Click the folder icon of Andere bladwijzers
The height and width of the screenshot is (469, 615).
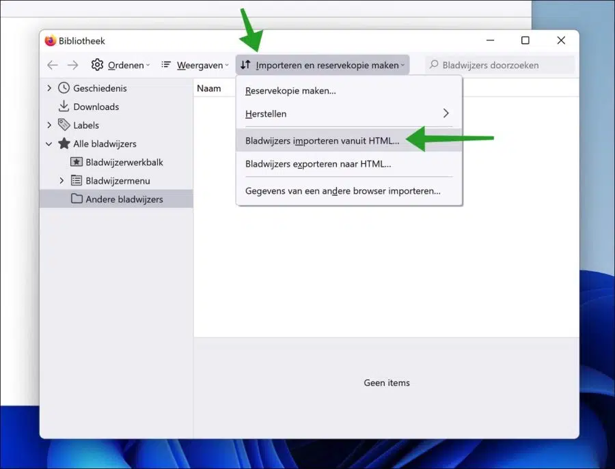[x=77, y=199]
